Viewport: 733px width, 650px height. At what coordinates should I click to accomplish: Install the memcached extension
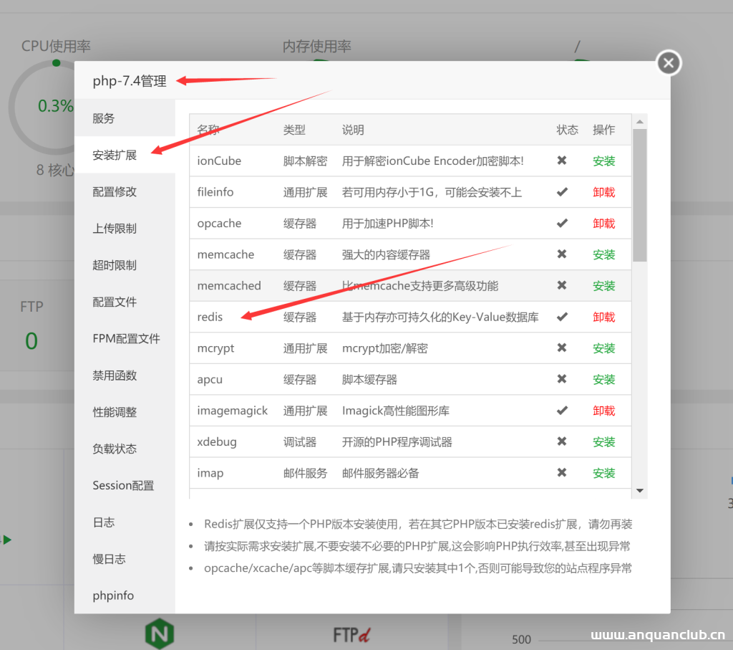pos(603,285)
